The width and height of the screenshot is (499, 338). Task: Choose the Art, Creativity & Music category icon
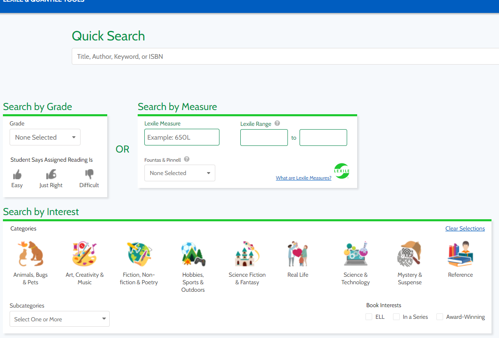[x=85, y=254]
